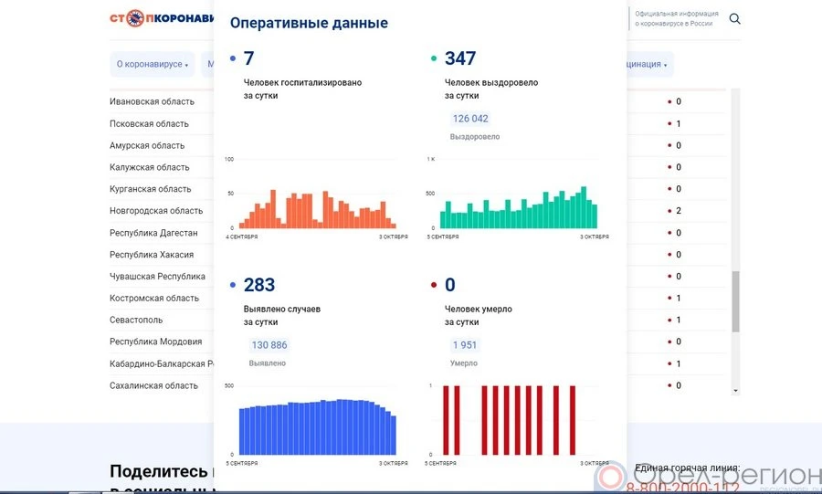This screenshot has width=822, height=494.
Task: Expand the «О коронавирусе» dropdown menu
Action: 153,65
